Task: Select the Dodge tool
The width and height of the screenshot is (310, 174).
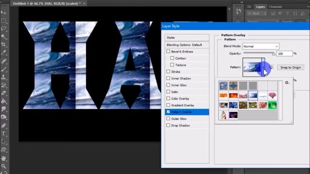Action: 3,117
